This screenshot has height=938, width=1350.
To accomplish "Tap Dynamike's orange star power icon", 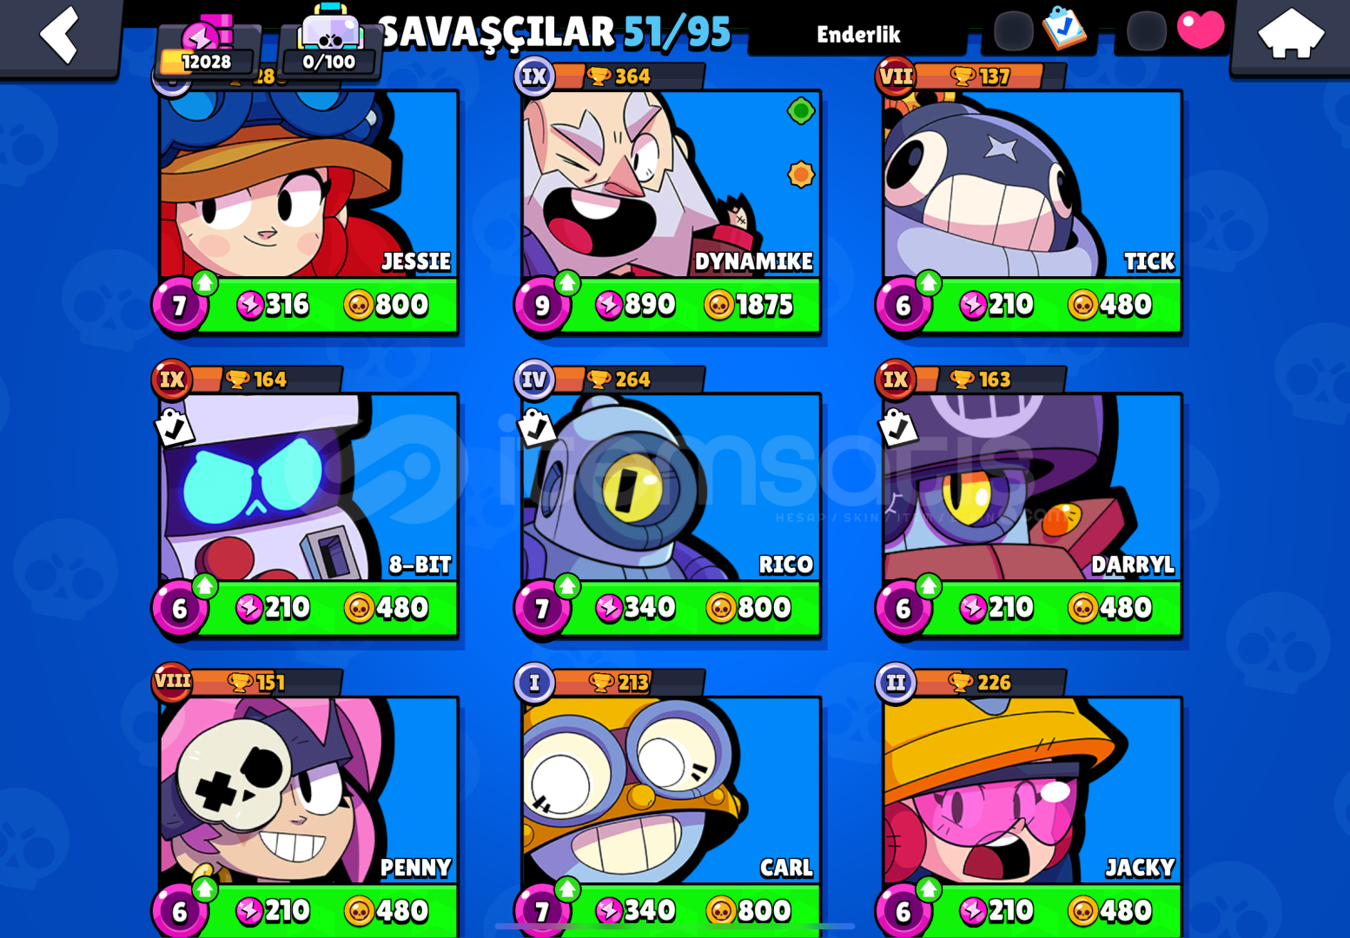I will (800, 175).
